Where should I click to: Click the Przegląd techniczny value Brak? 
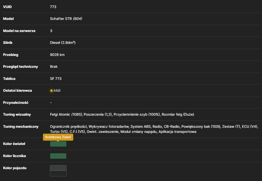pos(54,67)
